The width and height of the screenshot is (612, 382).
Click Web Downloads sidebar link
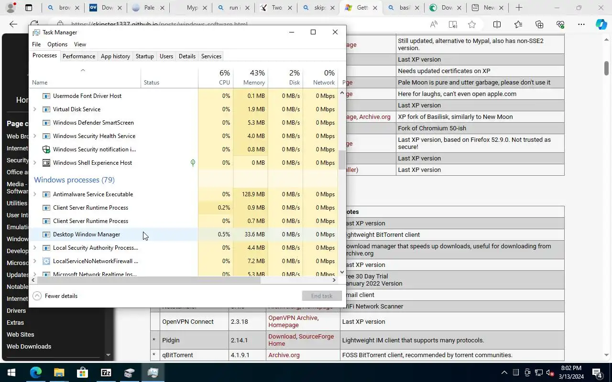pyautogui.click(x=29, y=347)
